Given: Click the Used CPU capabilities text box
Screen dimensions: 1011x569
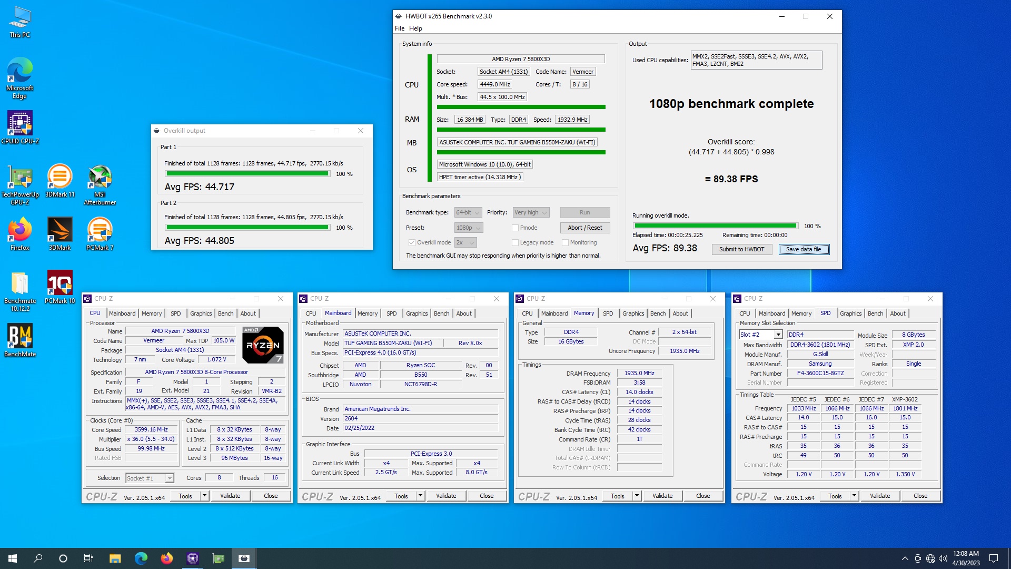Looking at the screenshot, I should 756,60.
